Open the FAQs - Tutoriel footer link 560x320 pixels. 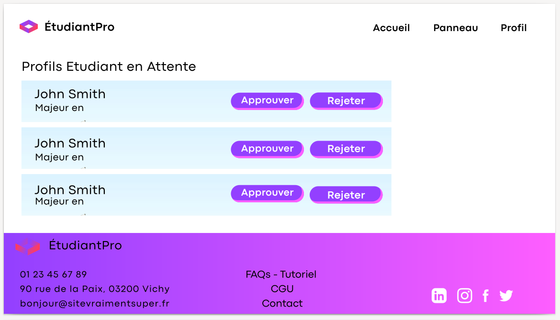tap(281, 275)
